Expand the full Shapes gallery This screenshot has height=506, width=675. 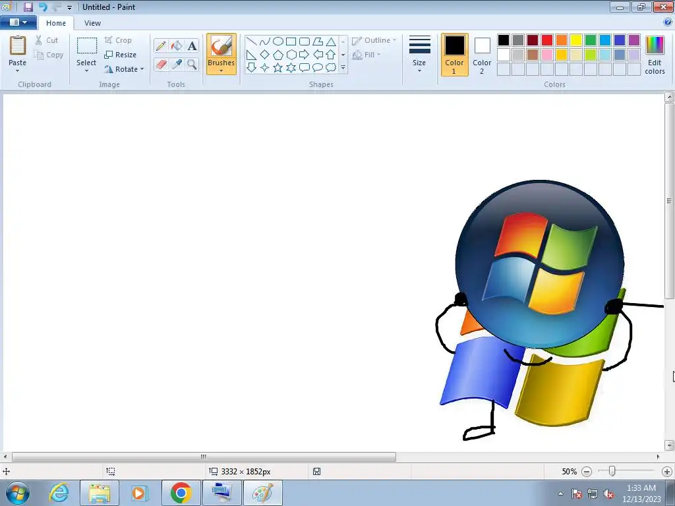343,68
